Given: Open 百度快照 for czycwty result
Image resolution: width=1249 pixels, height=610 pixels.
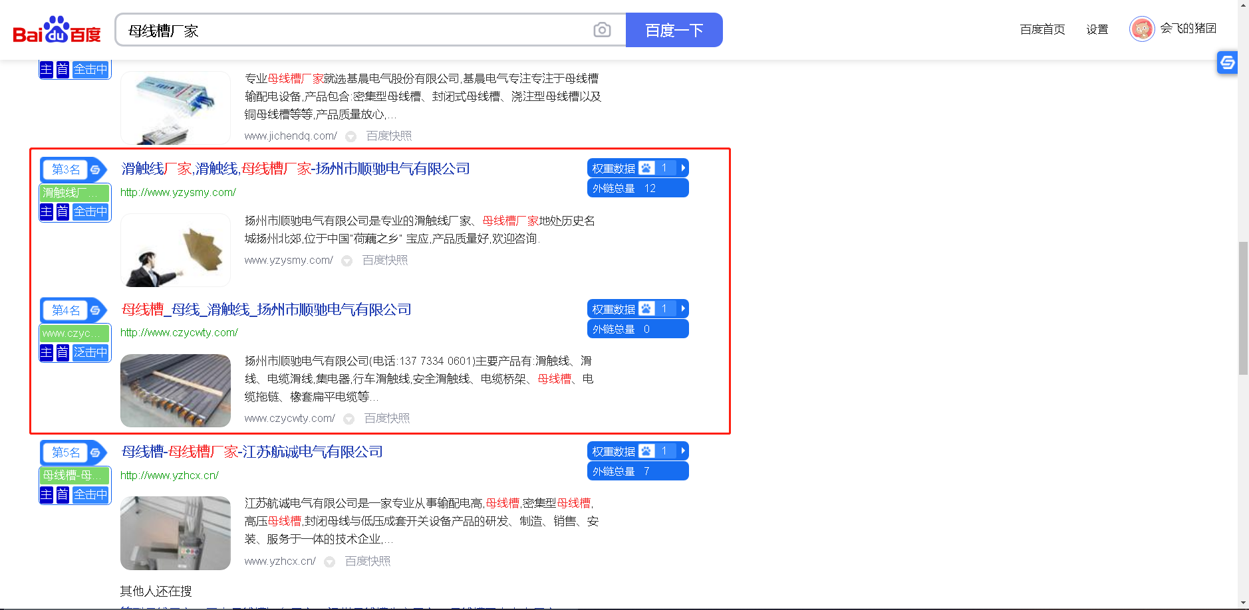Looking at the screenshot, I should click(387, 418).
